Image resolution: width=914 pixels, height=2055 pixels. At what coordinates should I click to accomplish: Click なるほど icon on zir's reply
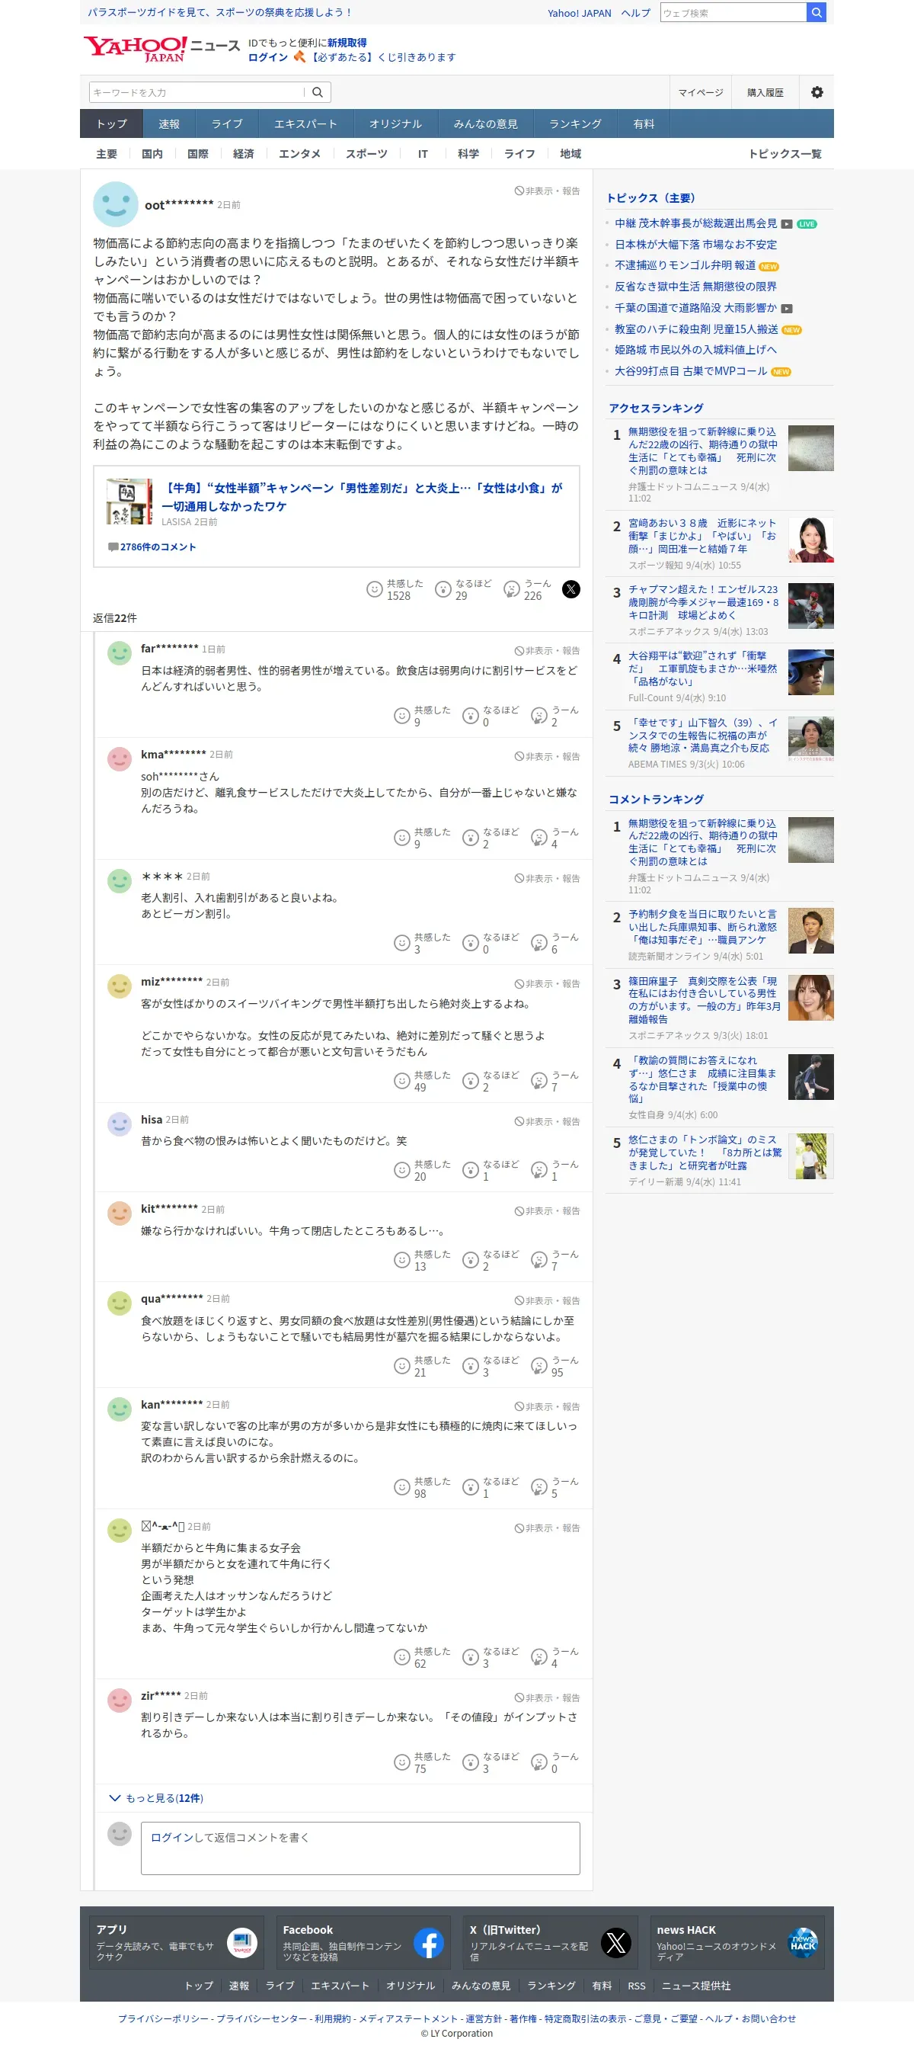[x=471, y=1762]
